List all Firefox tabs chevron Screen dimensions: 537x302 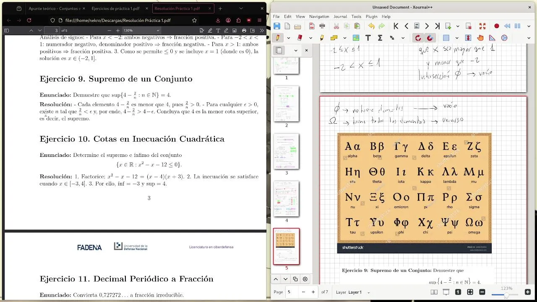pyautogui.click(x=241, y=8)
